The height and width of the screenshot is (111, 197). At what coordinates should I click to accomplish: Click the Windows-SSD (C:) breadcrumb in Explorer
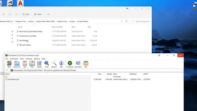[x=6, y=22]
